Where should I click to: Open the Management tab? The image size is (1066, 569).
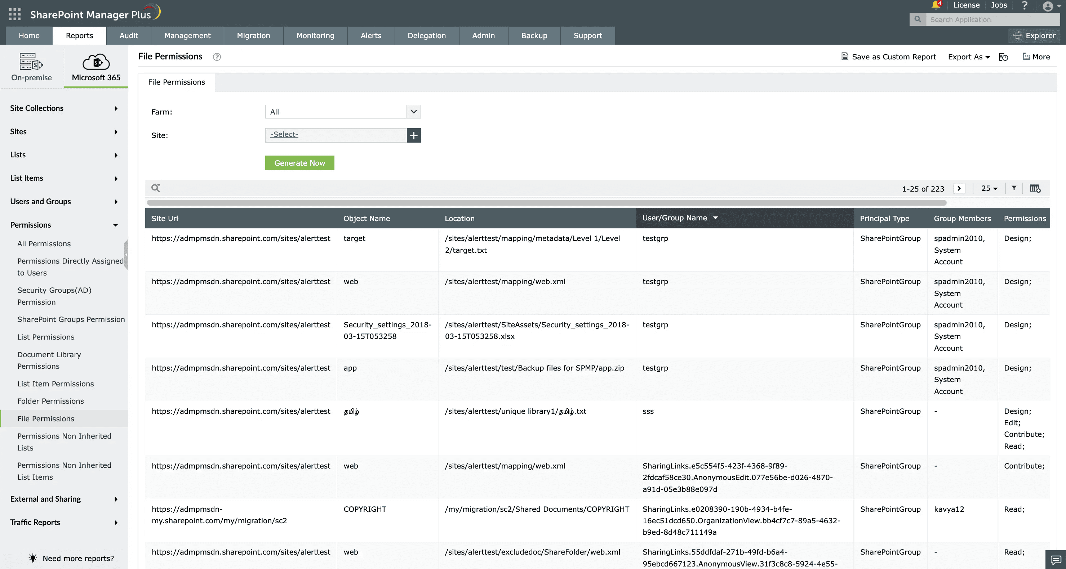pos(187,36)
